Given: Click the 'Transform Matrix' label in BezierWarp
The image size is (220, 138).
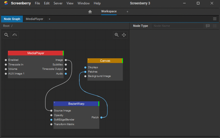Looking at the screenshot, I should 64,124.
